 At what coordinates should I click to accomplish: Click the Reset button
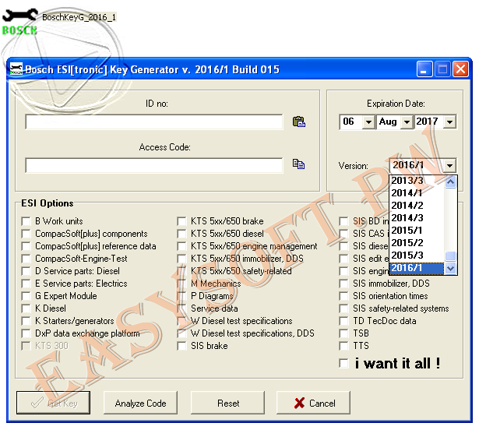pyautogui.click(x=227, y=403)
